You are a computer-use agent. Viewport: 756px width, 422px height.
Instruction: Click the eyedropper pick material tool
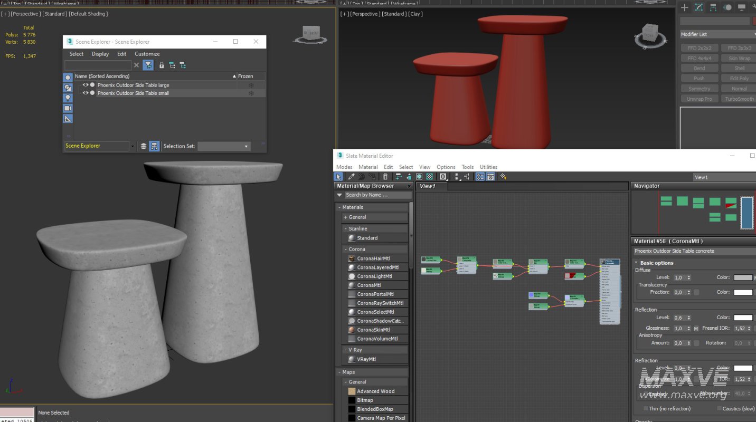[351, 177]
